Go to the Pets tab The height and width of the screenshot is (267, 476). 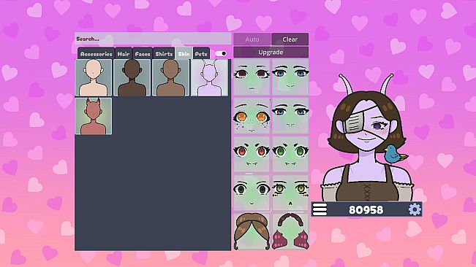coord(201,53)
